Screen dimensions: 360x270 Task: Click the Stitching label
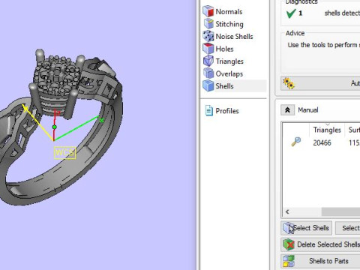pos(229,24)
